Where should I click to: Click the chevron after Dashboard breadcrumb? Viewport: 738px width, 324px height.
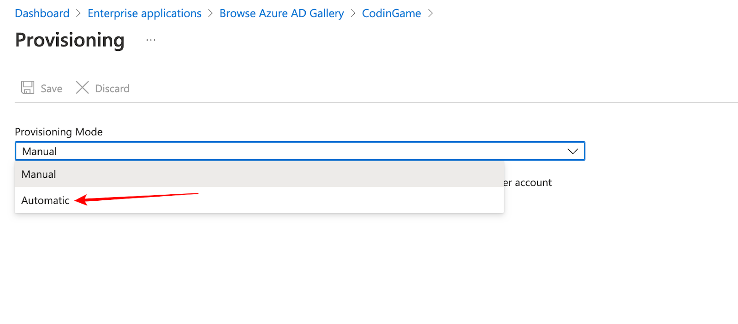pyautogui.click(x=78, y=13)
